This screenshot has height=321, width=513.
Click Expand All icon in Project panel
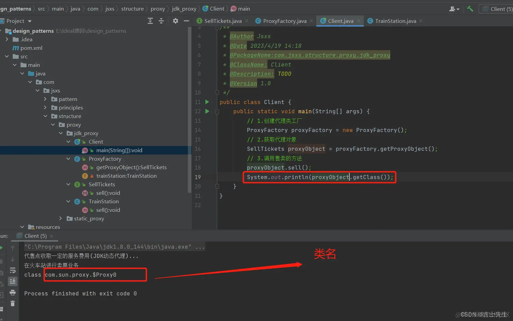pyautogui.click(x=150, y=21)
